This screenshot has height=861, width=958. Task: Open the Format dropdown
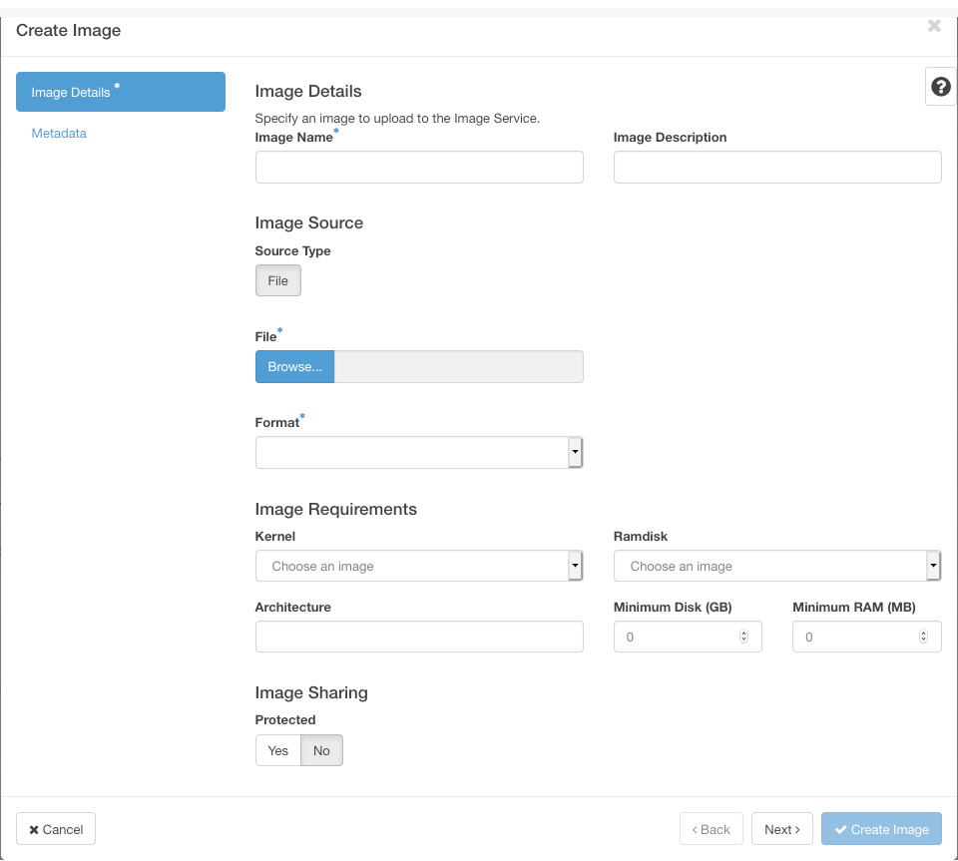(x=419, y=453)
